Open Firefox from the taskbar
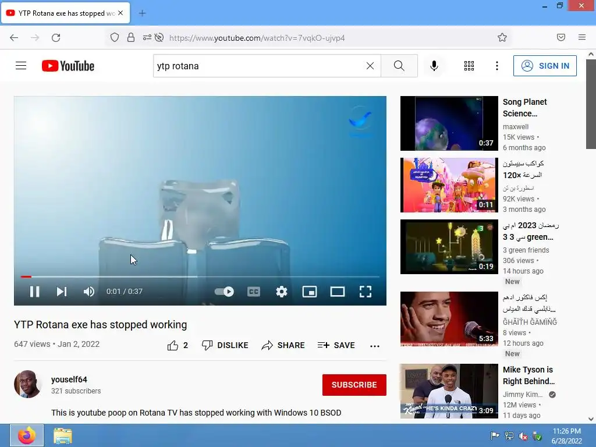The image size is (596, 447). coord(27,435)
